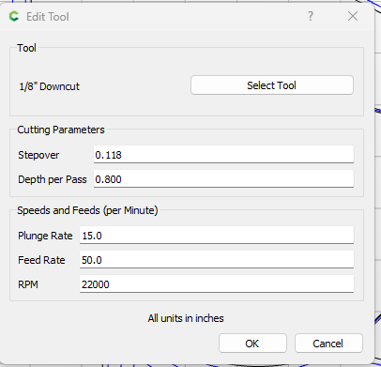This screenshot has width=381, height=367.
Task: Click the Speeds and Feeds group title
Action: coord(87,210)
